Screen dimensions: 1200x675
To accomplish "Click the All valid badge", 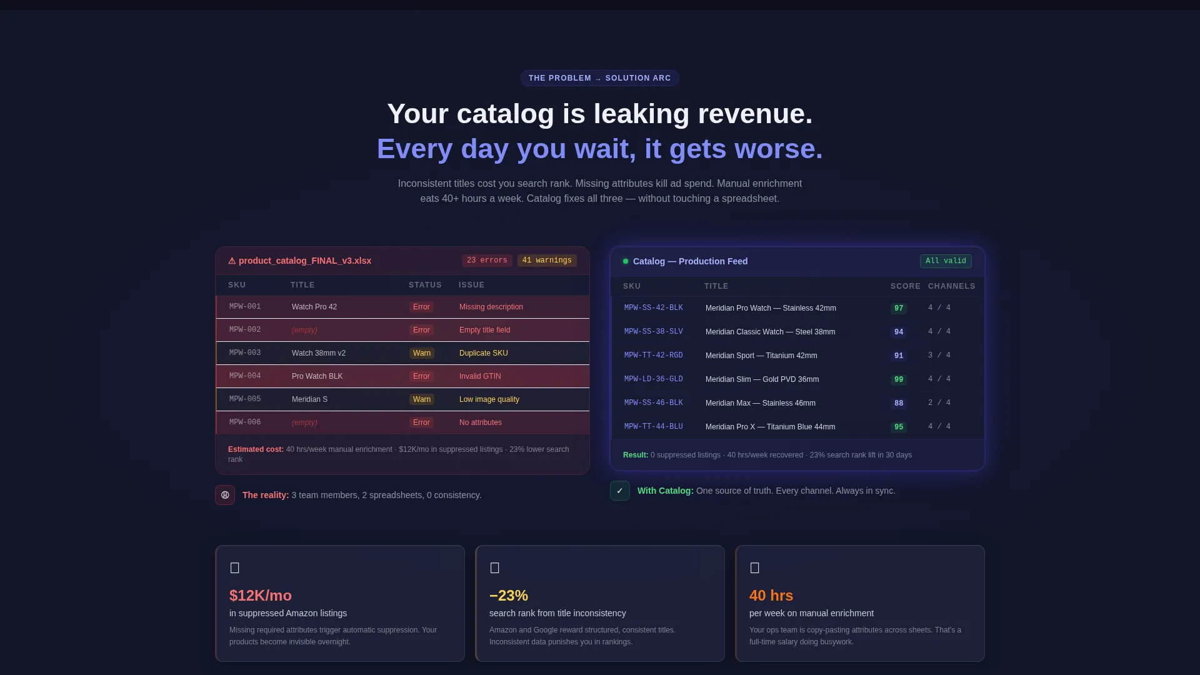I will pyautogui.click(x=946, y=261).
